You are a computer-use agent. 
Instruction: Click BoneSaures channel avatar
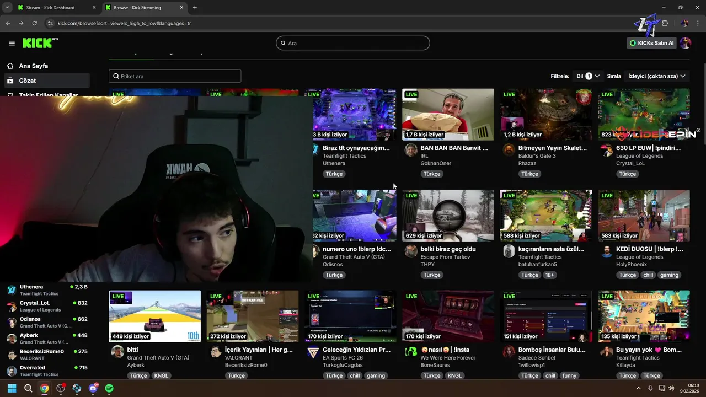[411, 352]
